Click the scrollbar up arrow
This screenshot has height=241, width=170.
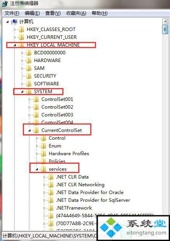click(165, 21)
